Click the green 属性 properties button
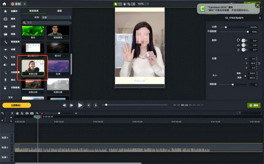264x164 pixels. pyautogui.click(x=254, y=105)
